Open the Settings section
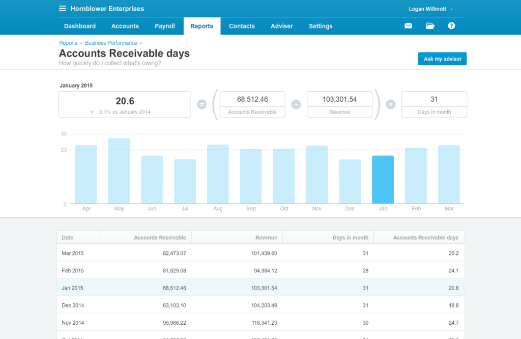The height and width of the screenshot is (339, 521). click(x=321, y=26)
